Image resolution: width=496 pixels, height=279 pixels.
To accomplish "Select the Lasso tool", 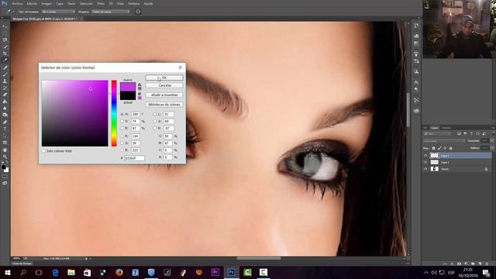I will (x=5, y=40).
